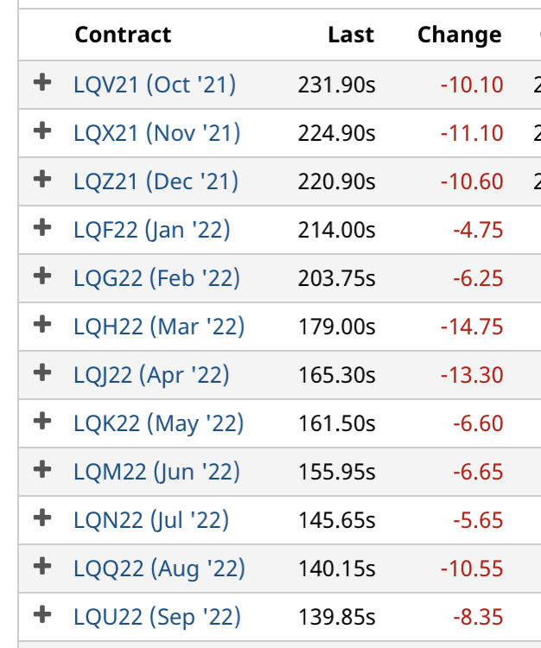This screenshot has height=648, width=541.
Task: Expand the LQX21 (Nov '21) row
Action: tap(42, 130)
